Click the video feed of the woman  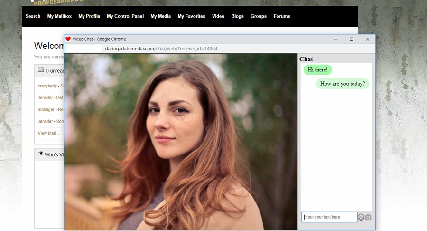coord(181,142)
